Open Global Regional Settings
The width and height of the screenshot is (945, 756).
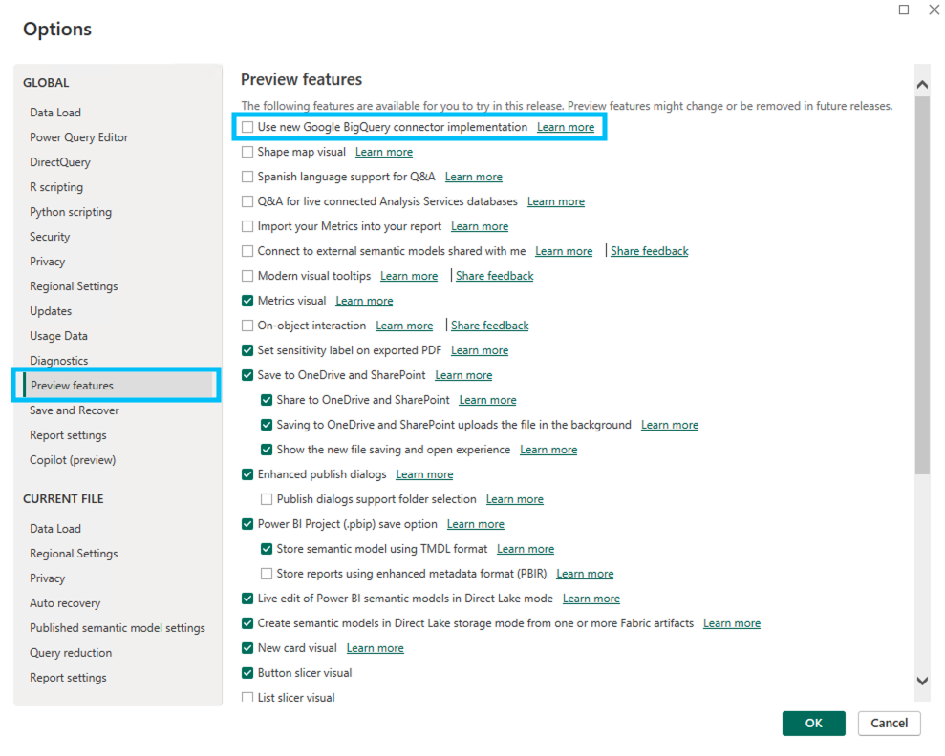pyautogui.click(x=74, y=286)
